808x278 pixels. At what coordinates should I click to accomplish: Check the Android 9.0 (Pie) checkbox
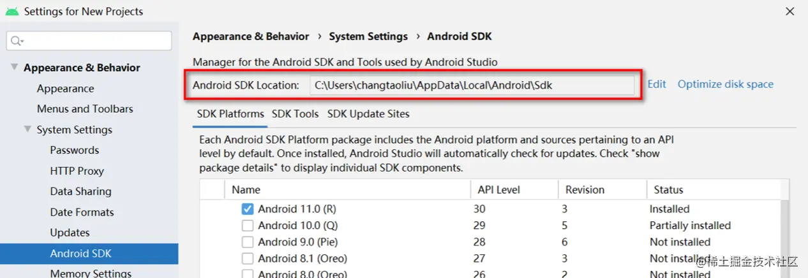click(x=248, y=242)
